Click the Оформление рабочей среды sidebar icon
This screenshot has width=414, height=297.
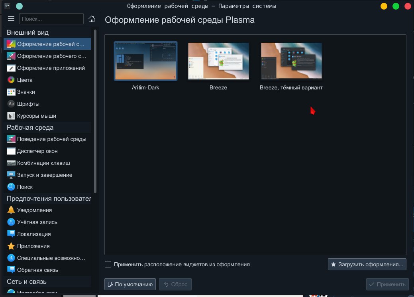click(x=11, y=44)
